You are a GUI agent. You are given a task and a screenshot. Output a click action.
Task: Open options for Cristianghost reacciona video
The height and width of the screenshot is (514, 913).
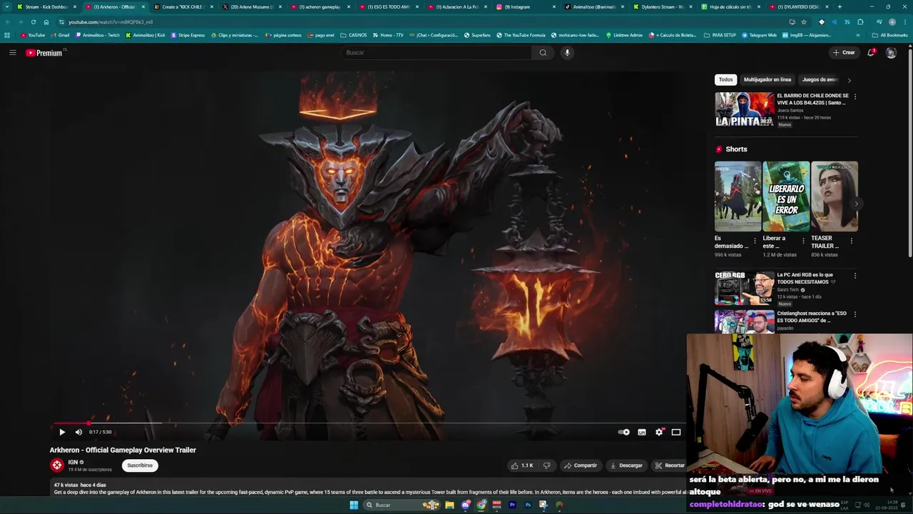point(855,314)
